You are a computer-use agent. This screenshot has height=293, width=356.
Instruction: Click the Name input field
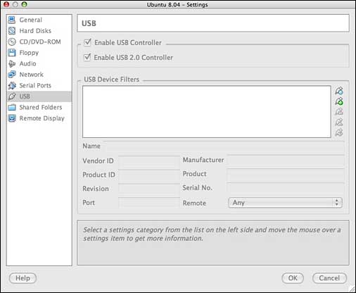tap(224, 146)
